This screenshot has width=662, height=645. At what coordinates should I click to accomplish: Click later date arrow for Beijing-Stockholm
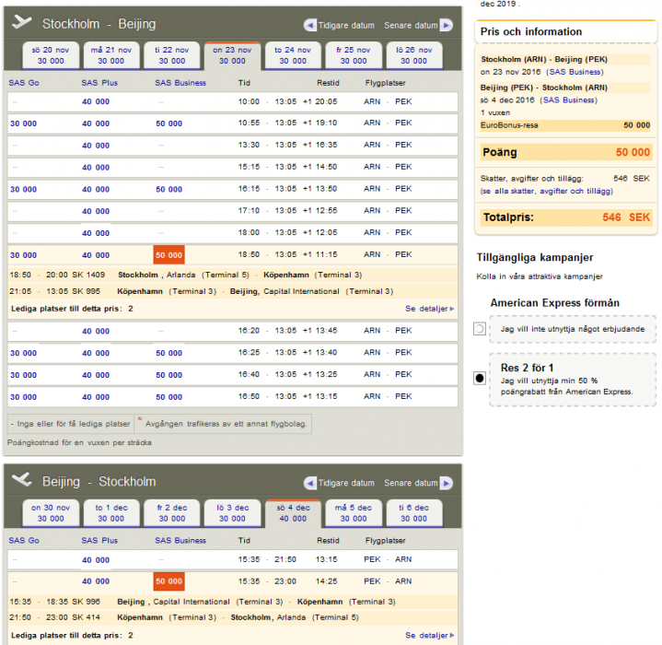click(x=447, y=483)
